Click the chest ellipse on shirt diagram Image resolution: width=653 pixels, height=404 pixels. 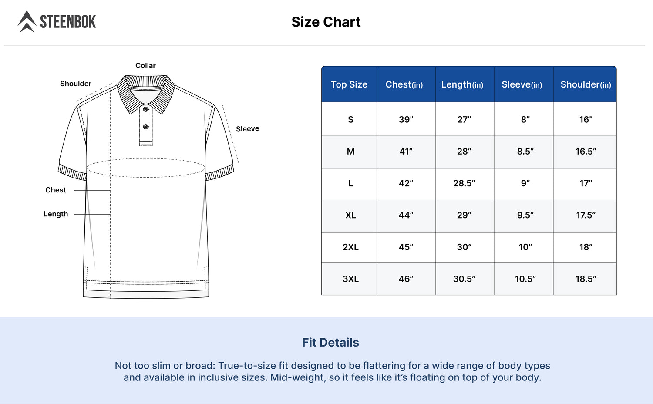146,168
